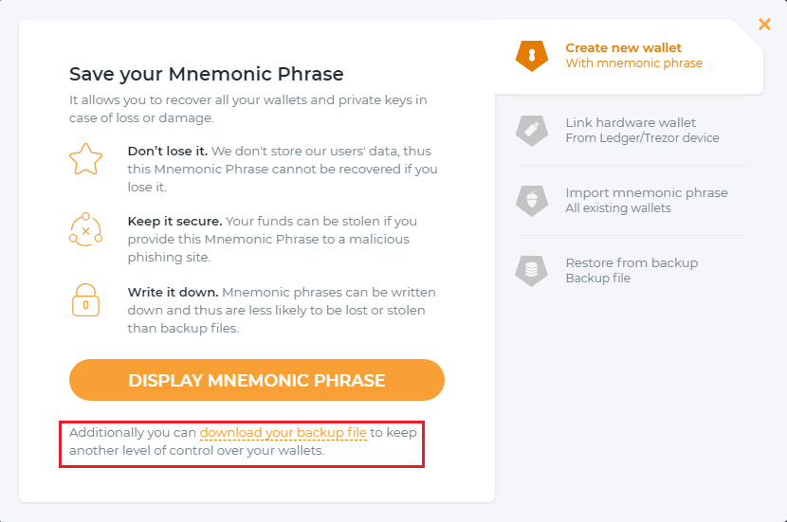
Task: Open the download your backup file link
Action: [283, 433]
